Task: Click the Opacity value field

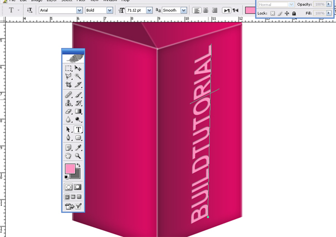Action: click(320, 4)
